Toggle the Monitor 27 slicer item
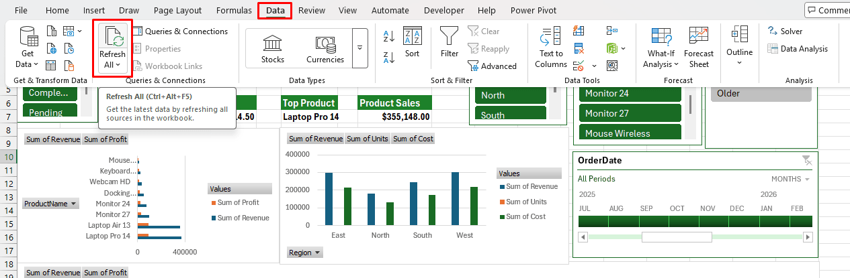The height and width of the screenshot is (278, 850). [x=630, y=113]
